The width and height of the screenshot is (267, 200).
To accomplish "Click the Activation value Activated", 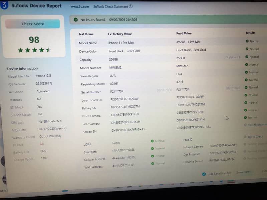I will point(43,91).
